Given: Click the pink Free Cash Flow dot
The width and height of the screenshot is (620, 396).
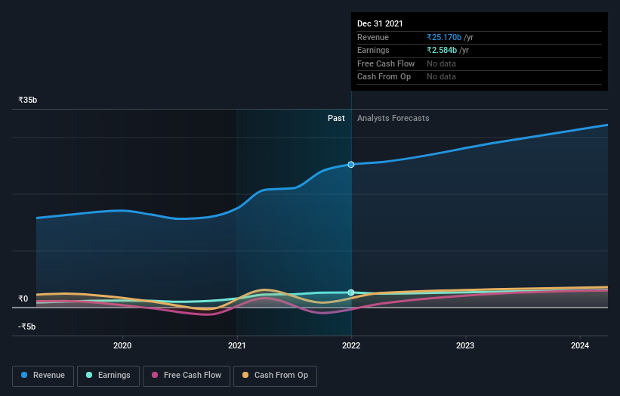Looking at the screenshot, I should click(155, 375).
